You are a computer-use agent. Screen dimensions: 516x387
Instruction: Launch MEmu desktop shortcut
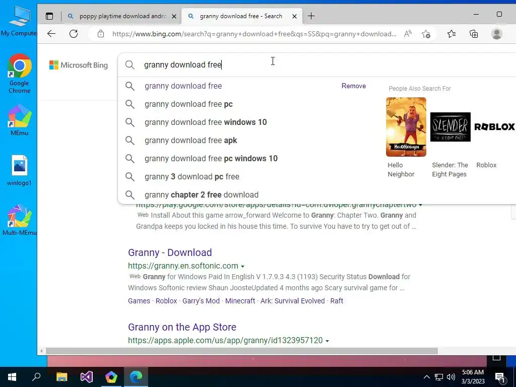pos(19,120)
